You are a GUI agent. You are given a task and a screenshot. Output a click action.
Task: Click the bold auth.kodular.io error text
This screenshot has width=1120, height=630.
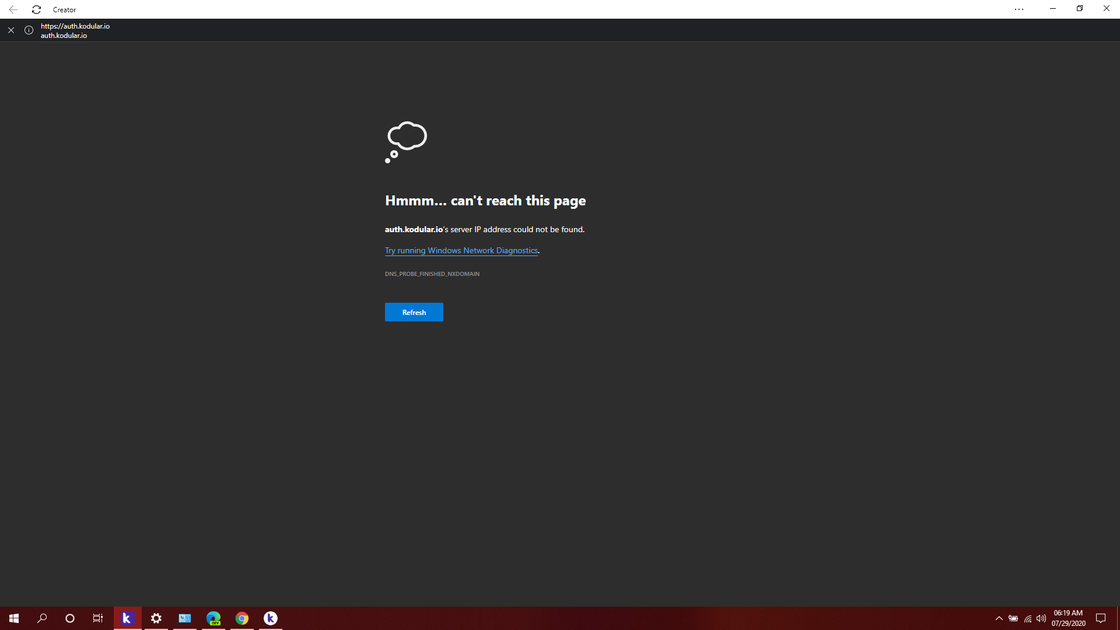pos(414,229)
